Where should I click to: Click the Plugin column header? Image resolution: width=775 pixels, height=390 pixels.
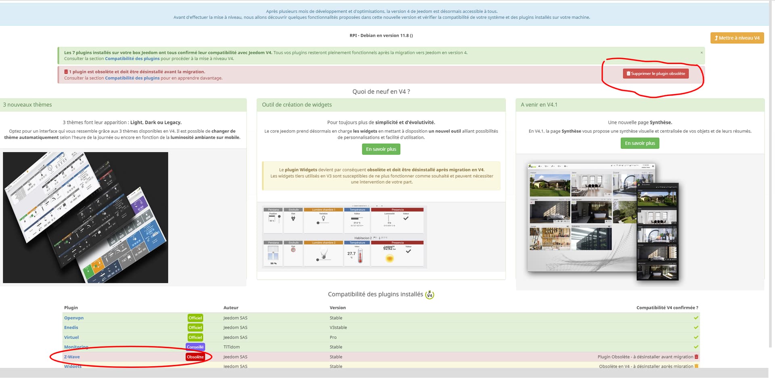point(71,308)
